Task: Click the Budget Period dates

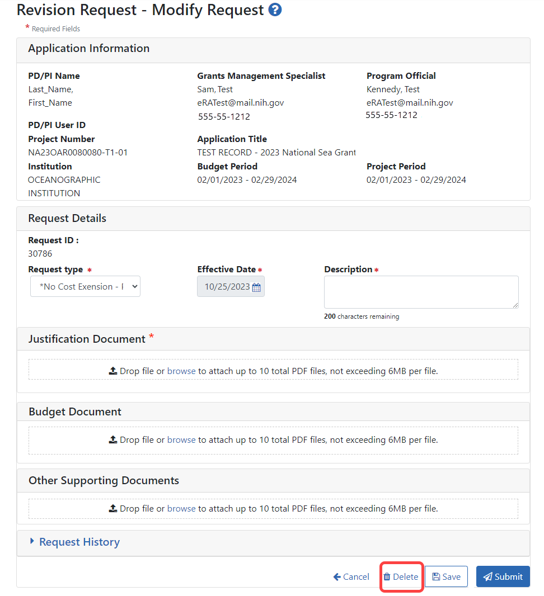Action: (247, 180)
